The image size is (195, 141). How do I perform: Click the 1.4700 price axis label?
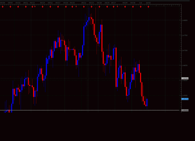pos(185,50)
